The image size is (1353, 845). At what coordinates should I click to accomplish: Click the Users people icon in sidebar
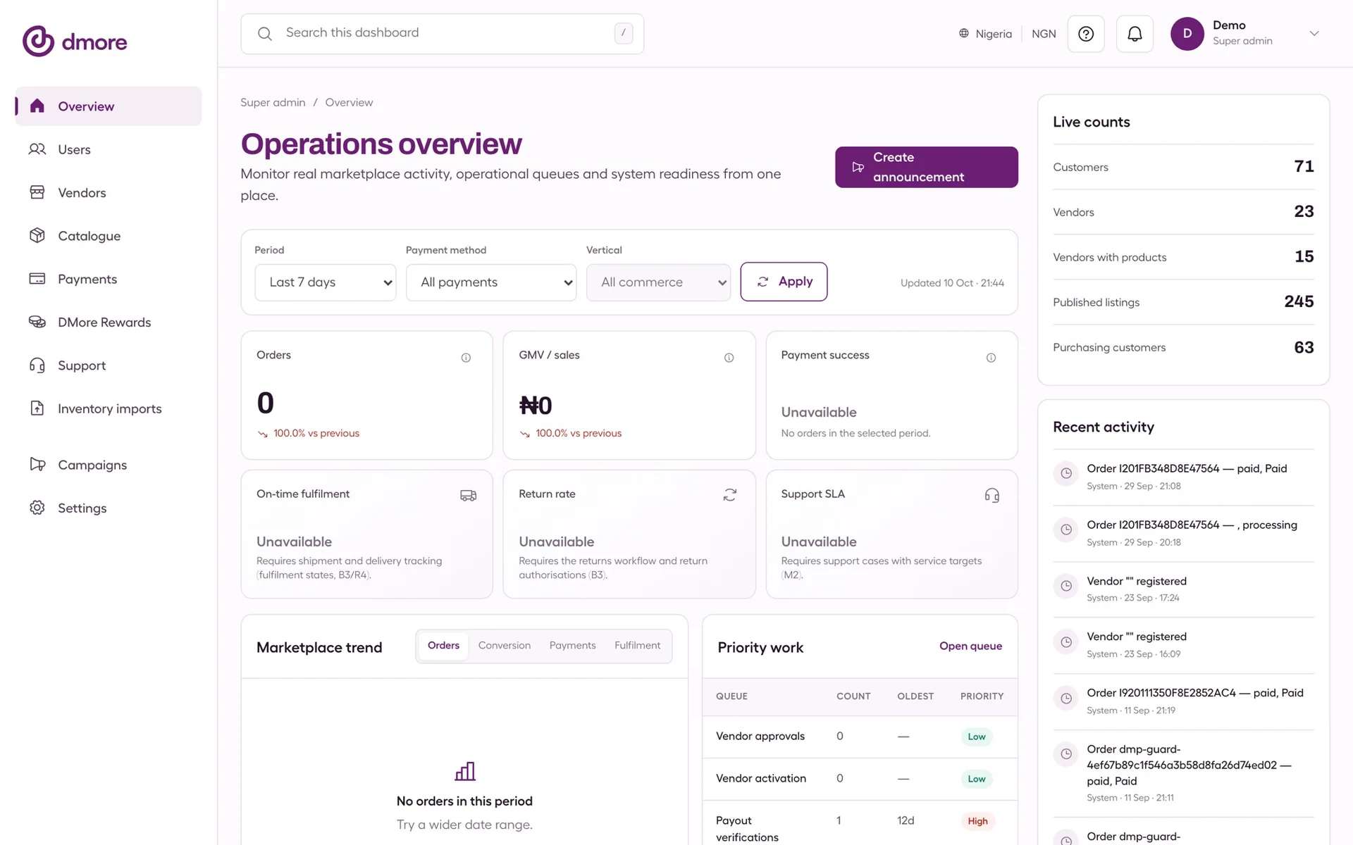[x=37, y=149]
